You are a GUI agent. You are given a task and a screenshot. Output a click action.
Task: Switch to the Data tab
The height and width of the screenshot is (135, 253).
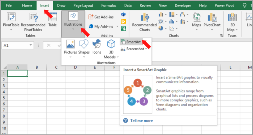[x=128, y=6]
